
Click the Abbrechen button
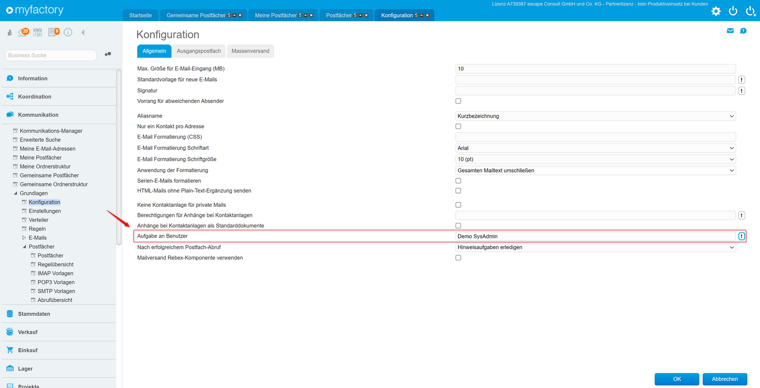[x=725, y=379]
